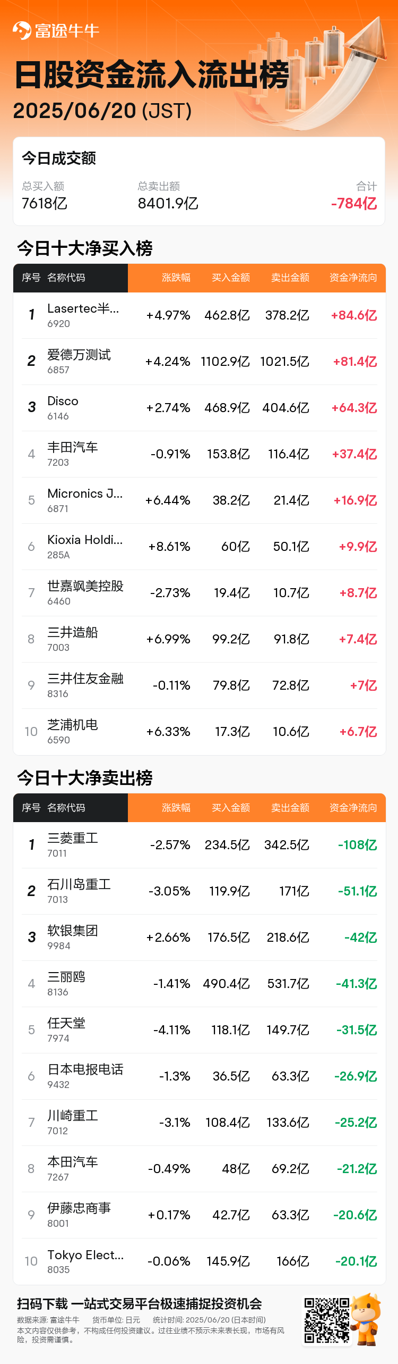The width and height of the screenshot is (398, 1364).
Task: Select the 丰田汽车 7203 entry
Action: 199,454
